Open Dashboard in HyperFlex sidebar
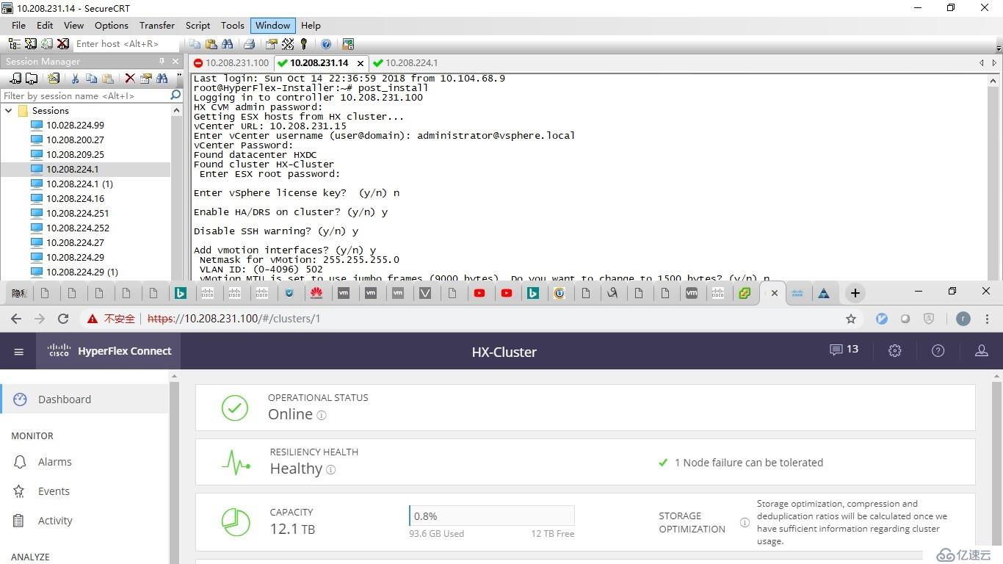The image size is (1003, 564). pyautogui.click(x=84, y=399)
